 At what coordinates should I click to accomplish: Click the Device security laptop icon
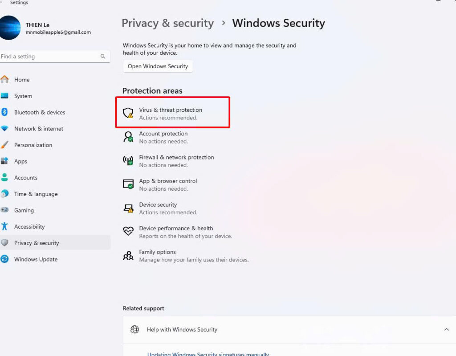coord(128,208)
